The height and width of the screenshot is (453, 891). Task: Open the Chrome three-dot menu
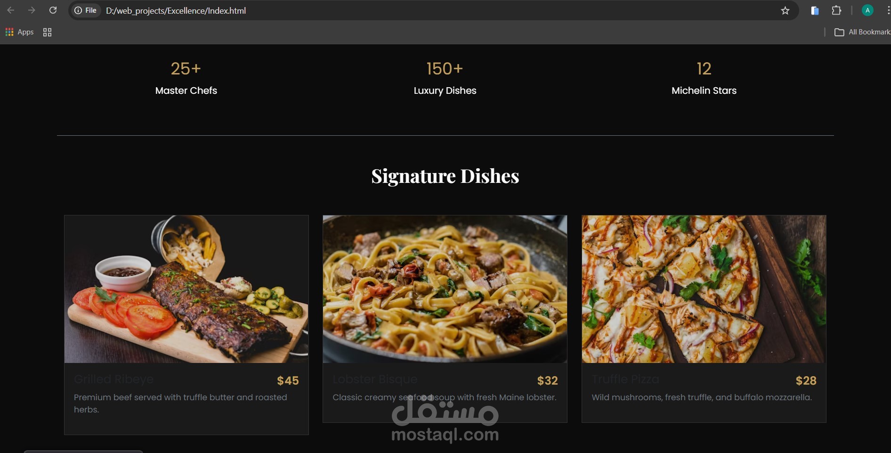point(887,10)
